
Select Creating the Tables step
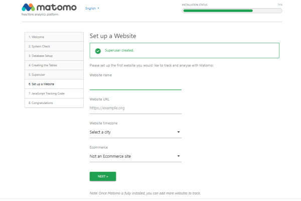point(54,65)
